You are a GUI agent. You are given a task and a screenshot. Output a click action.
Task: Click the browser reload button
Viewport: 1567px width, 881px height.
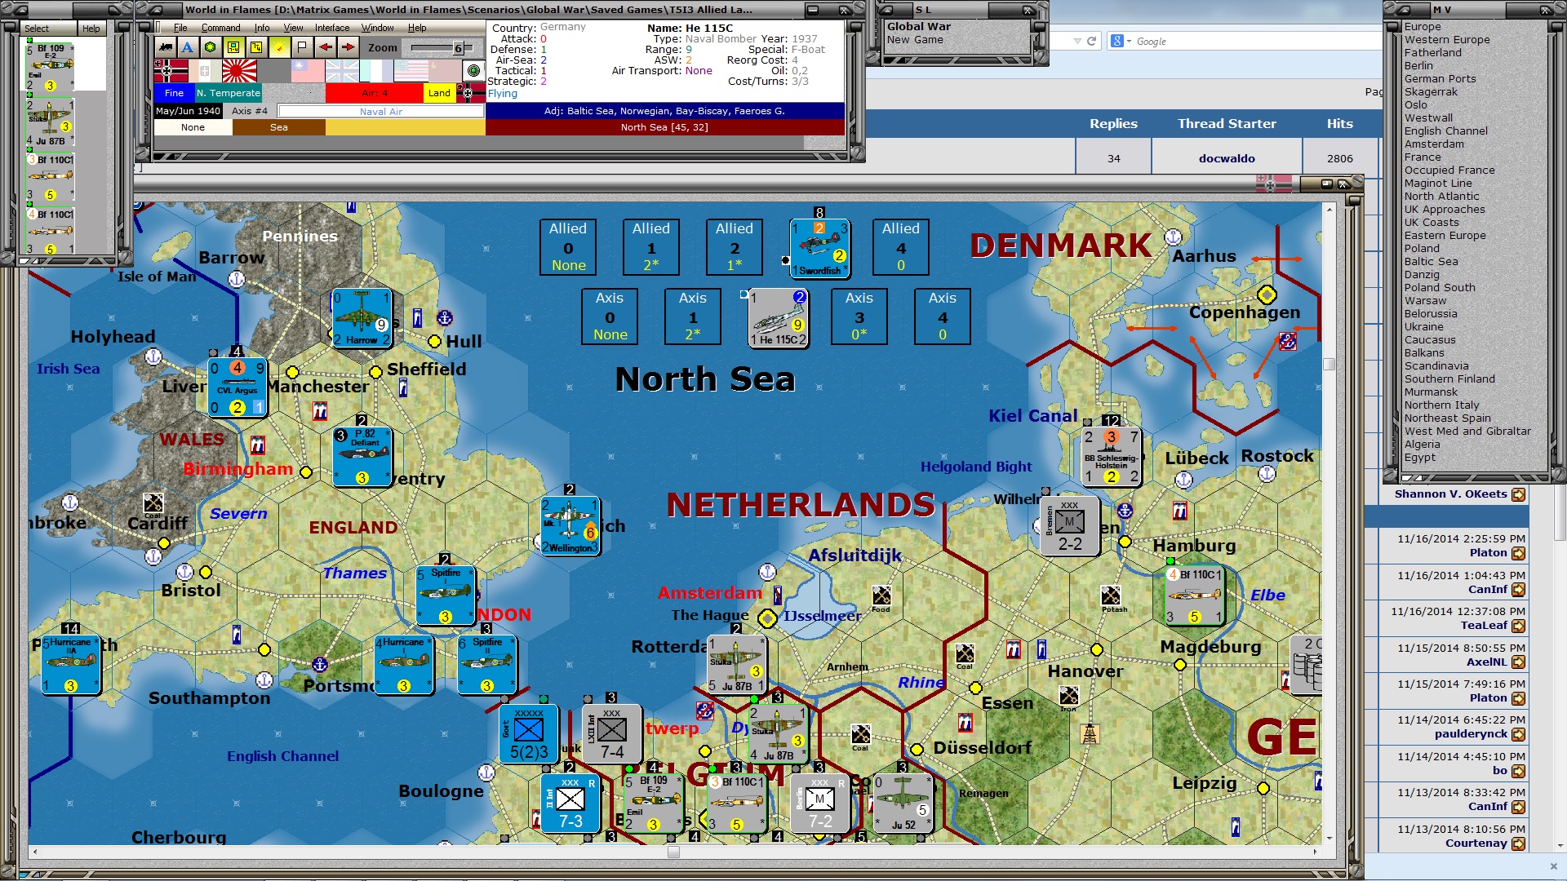[x=1091, y=41]
